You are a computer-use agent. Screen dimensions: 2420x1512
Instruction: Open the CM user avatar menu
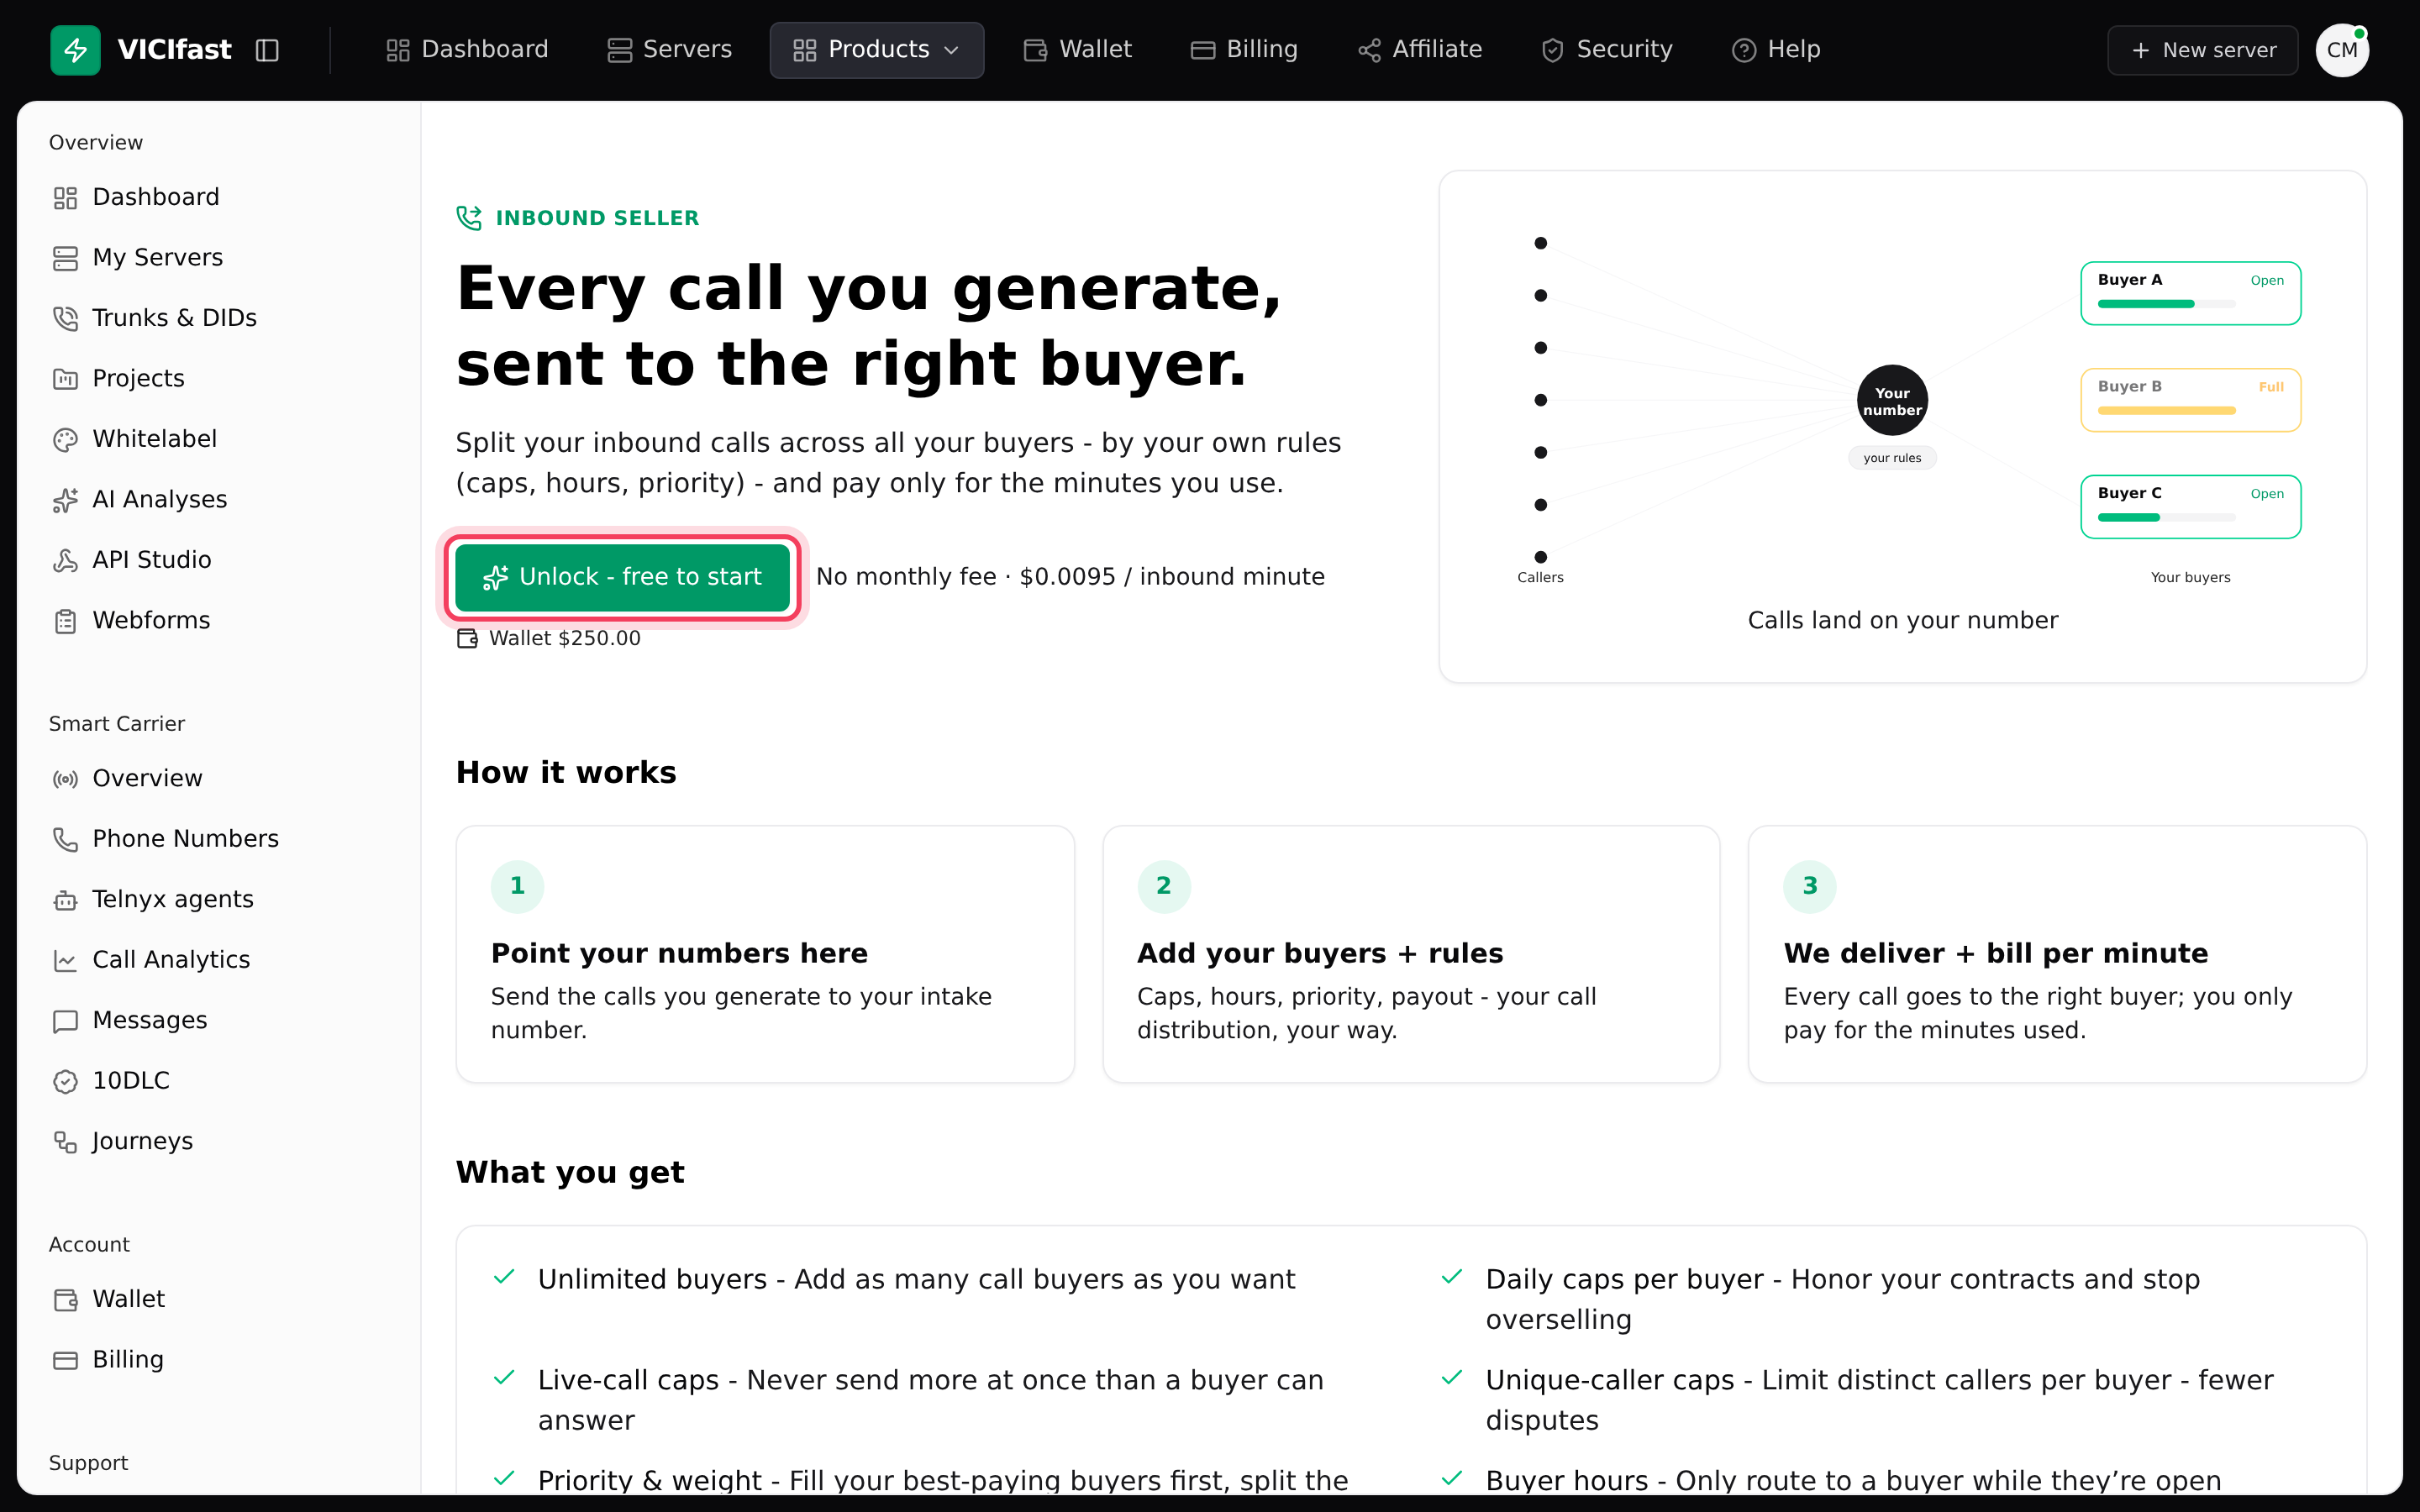click(2342, 50)
